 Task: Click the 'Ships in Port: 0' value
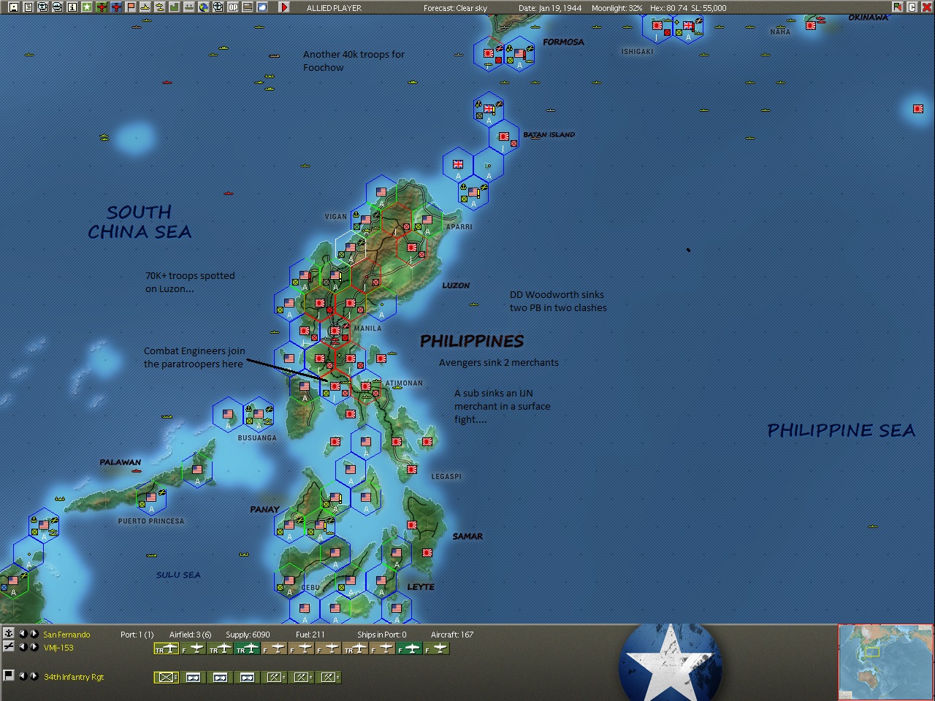coord(382,635)
